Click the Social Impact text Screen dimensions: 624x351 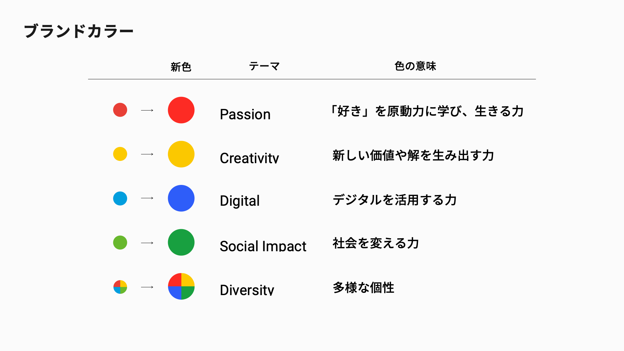tap(263, 246)
